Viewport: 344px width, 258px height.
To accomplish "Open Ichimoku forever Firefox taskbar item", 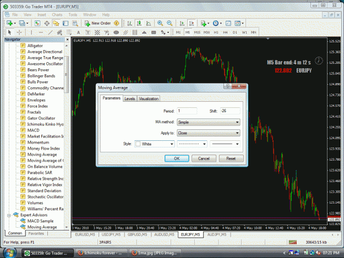I will [101, 253].
